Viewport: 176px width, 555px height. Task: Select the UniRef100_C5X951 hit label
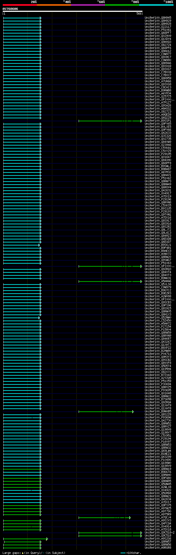click(x=158, y=436)
